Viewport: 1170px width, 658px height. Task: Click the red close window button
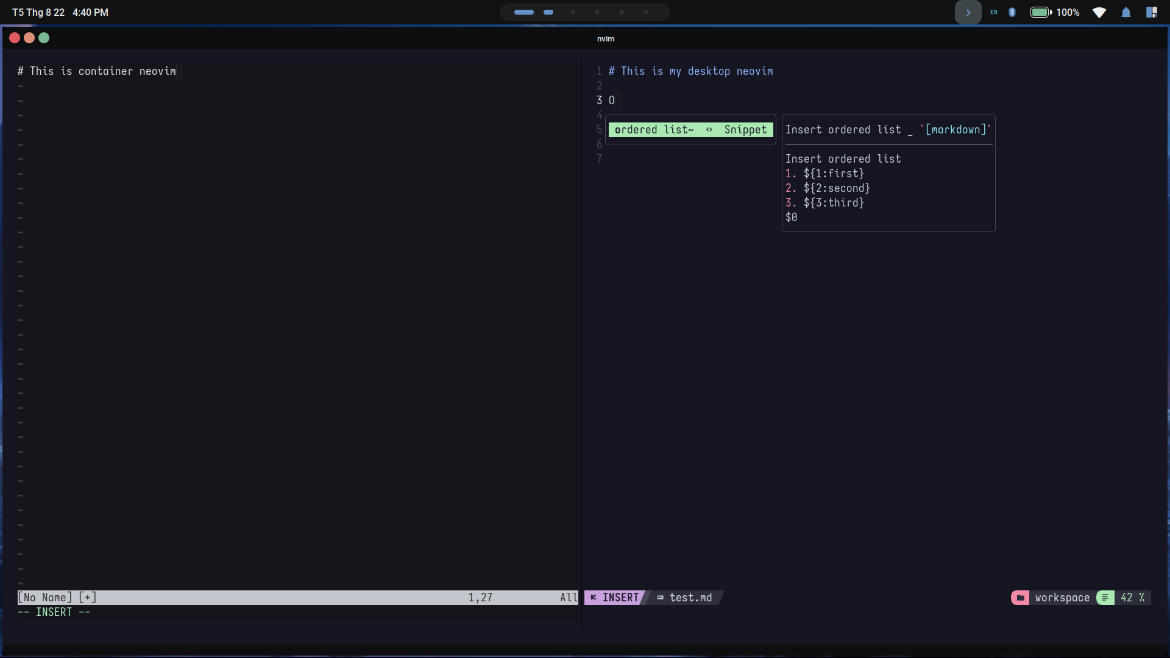tap(15, 38)
